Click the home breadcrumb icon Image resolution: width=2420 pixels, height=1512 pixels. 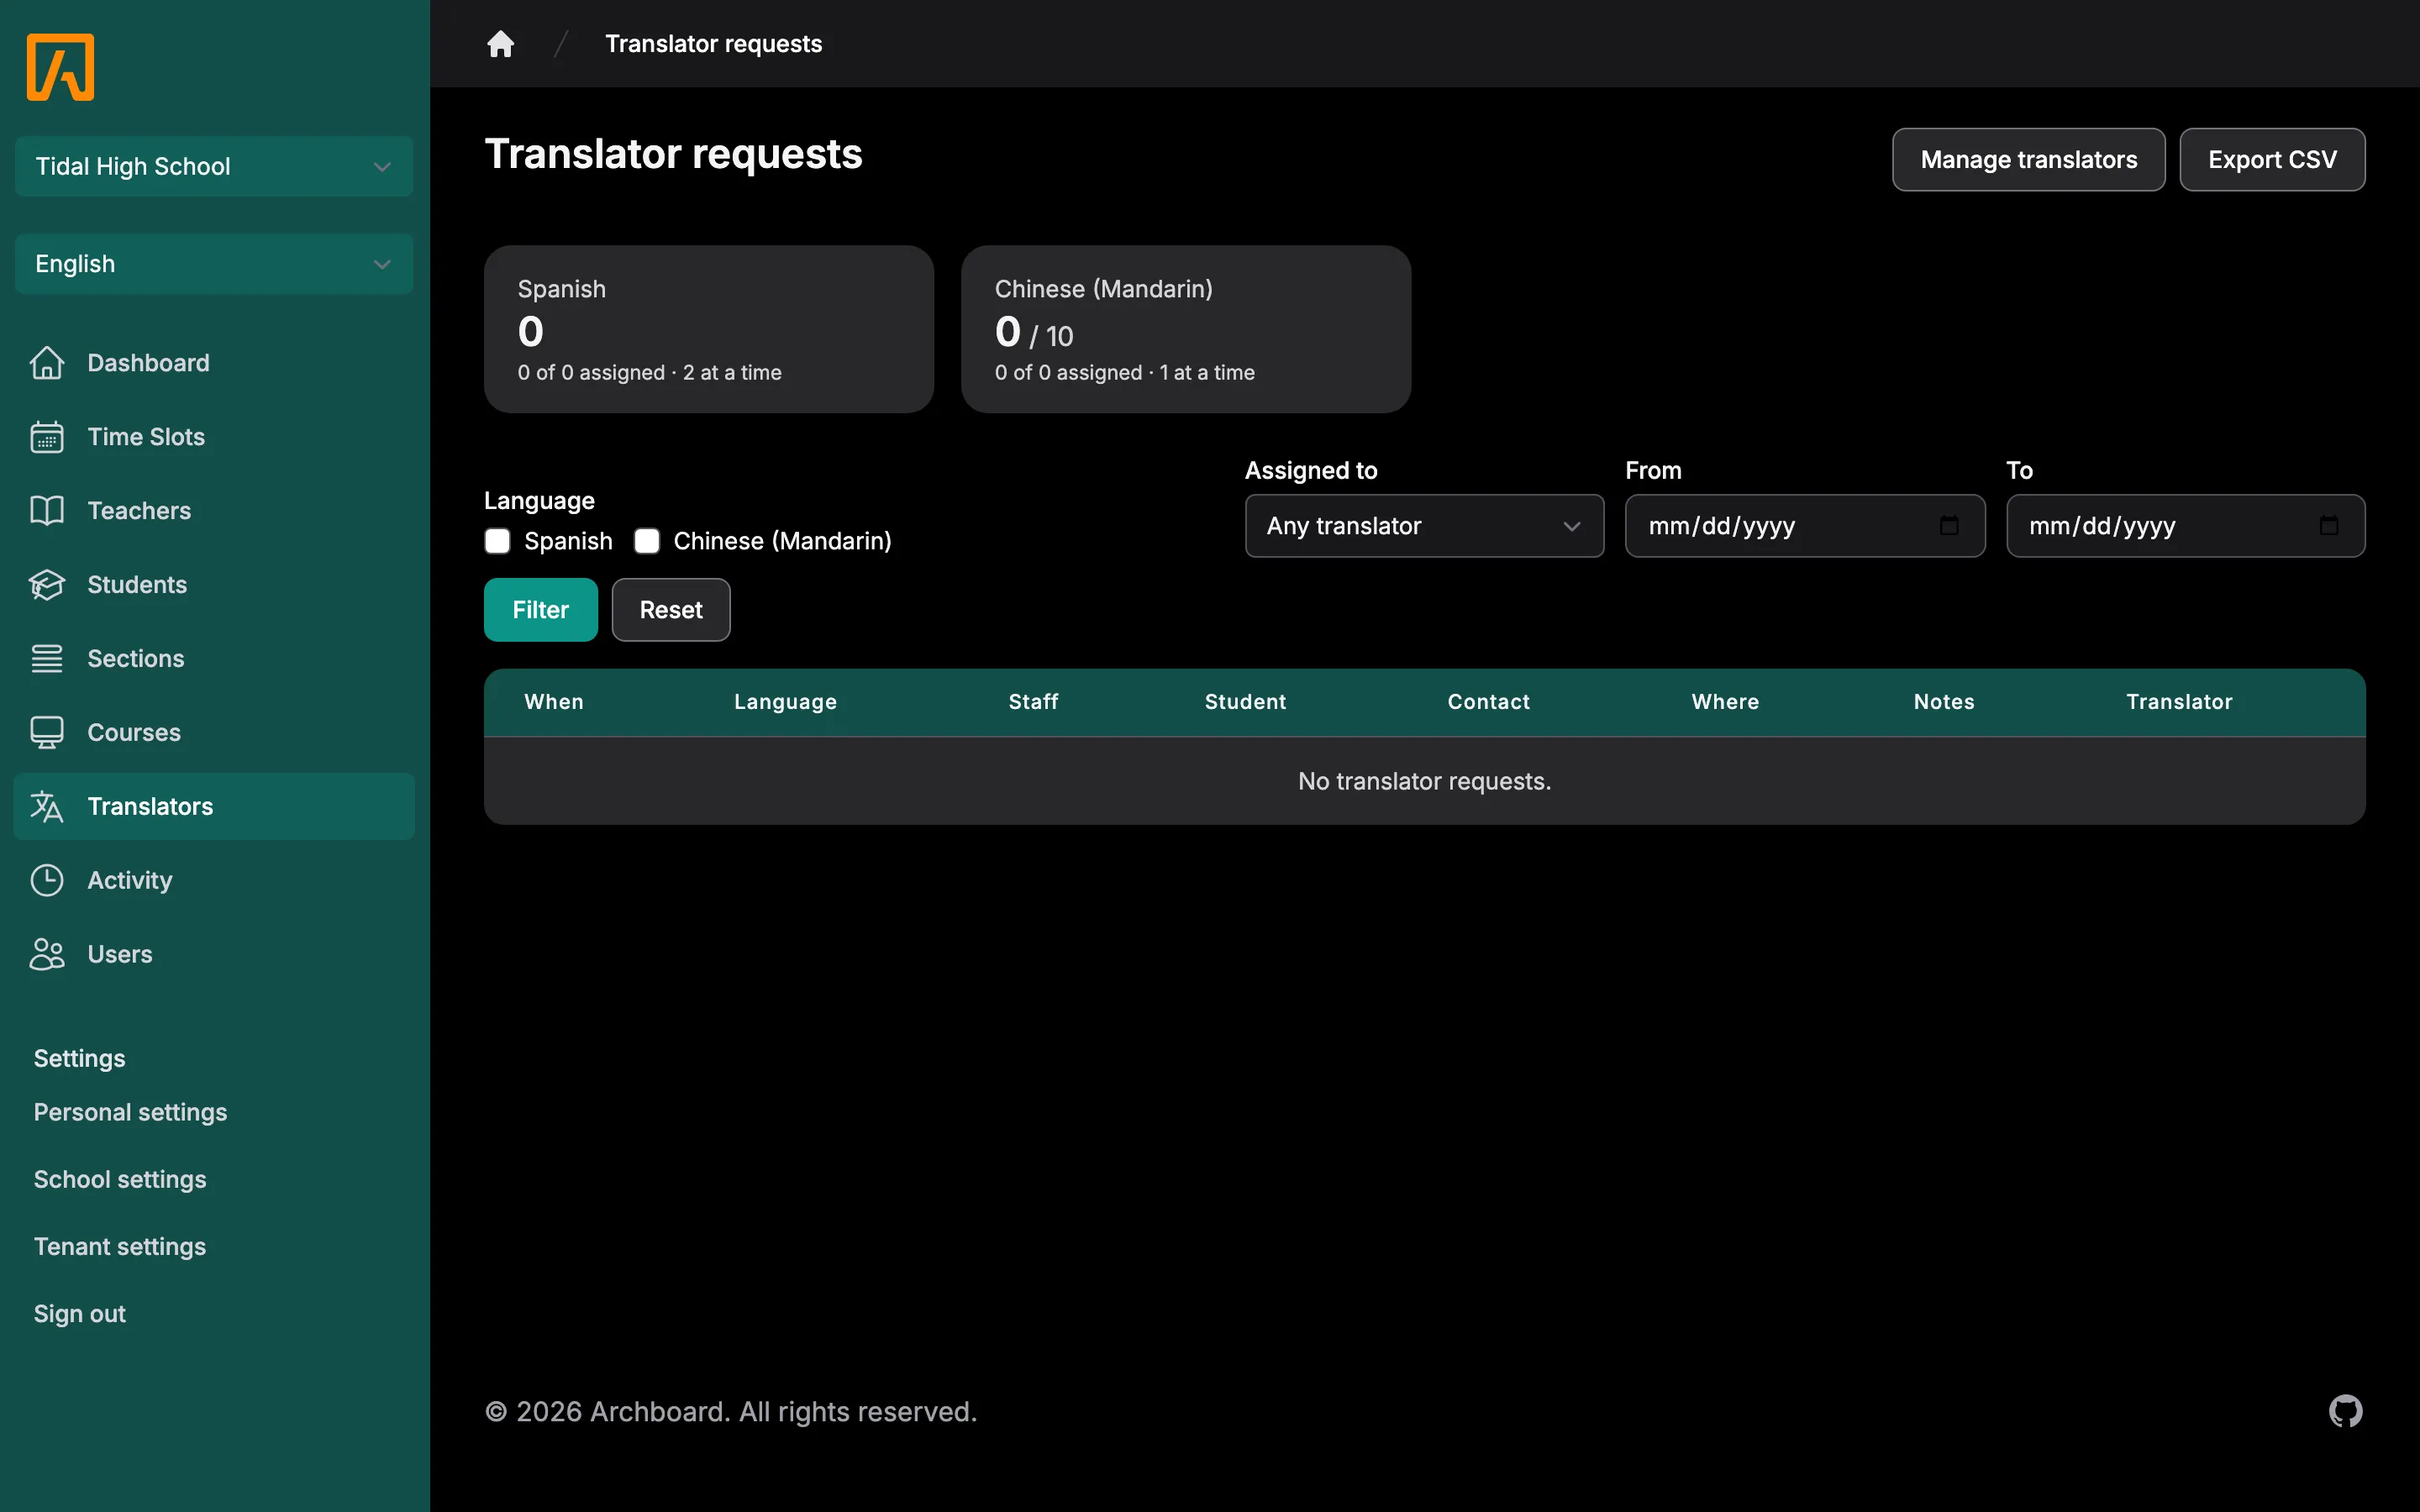pos(500,44)
